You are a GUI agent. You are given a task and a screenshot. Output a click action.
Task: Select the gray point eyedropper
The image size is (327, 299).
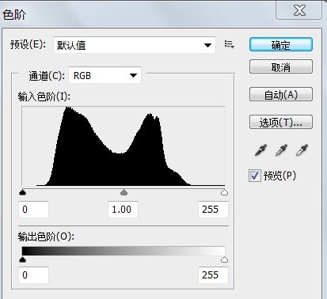point(281,150)
